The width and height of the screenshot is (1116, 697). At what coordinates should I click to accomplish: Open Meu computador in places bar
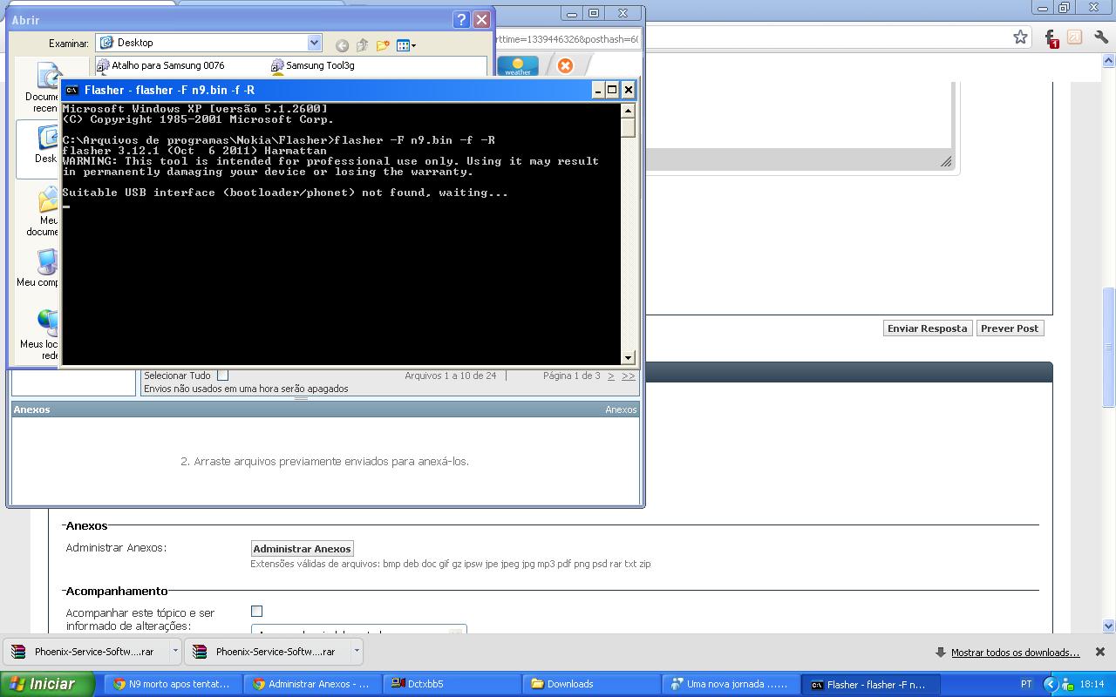pyautogui.click(x=38, y=268)
